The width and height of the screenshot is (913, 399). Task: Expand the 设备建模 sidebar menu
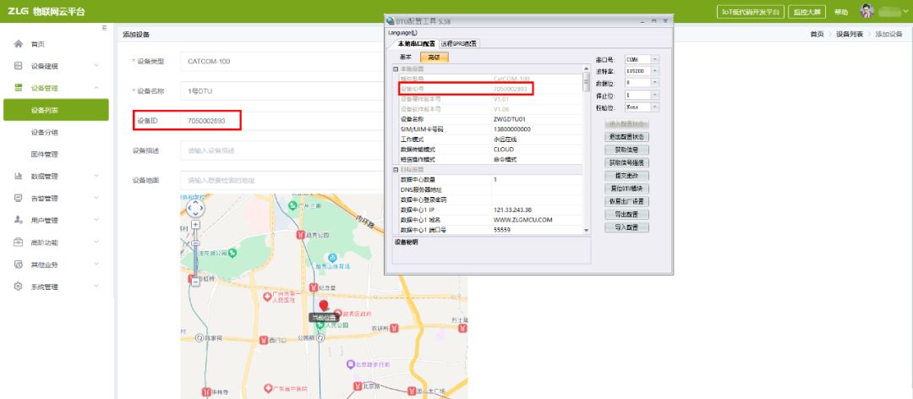coord(56,66)
